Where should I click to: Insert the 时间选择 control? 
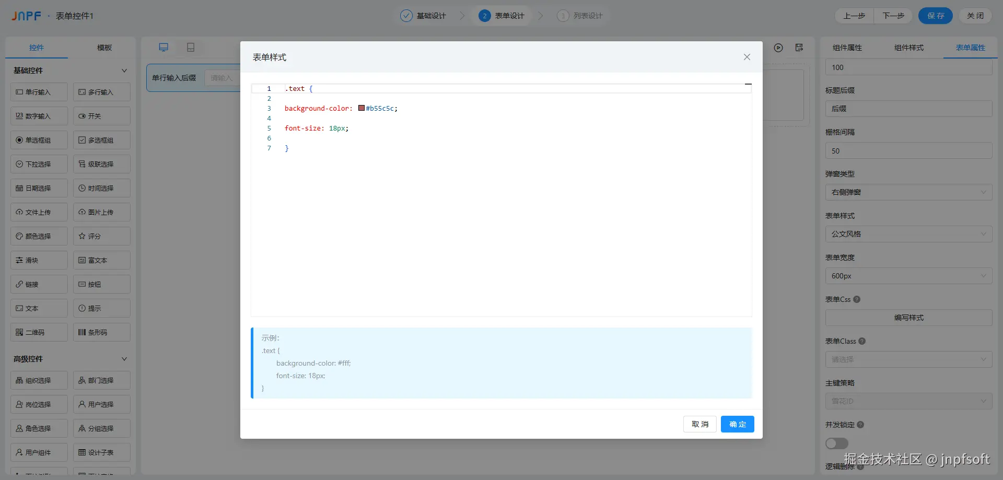tap(102, 188)
